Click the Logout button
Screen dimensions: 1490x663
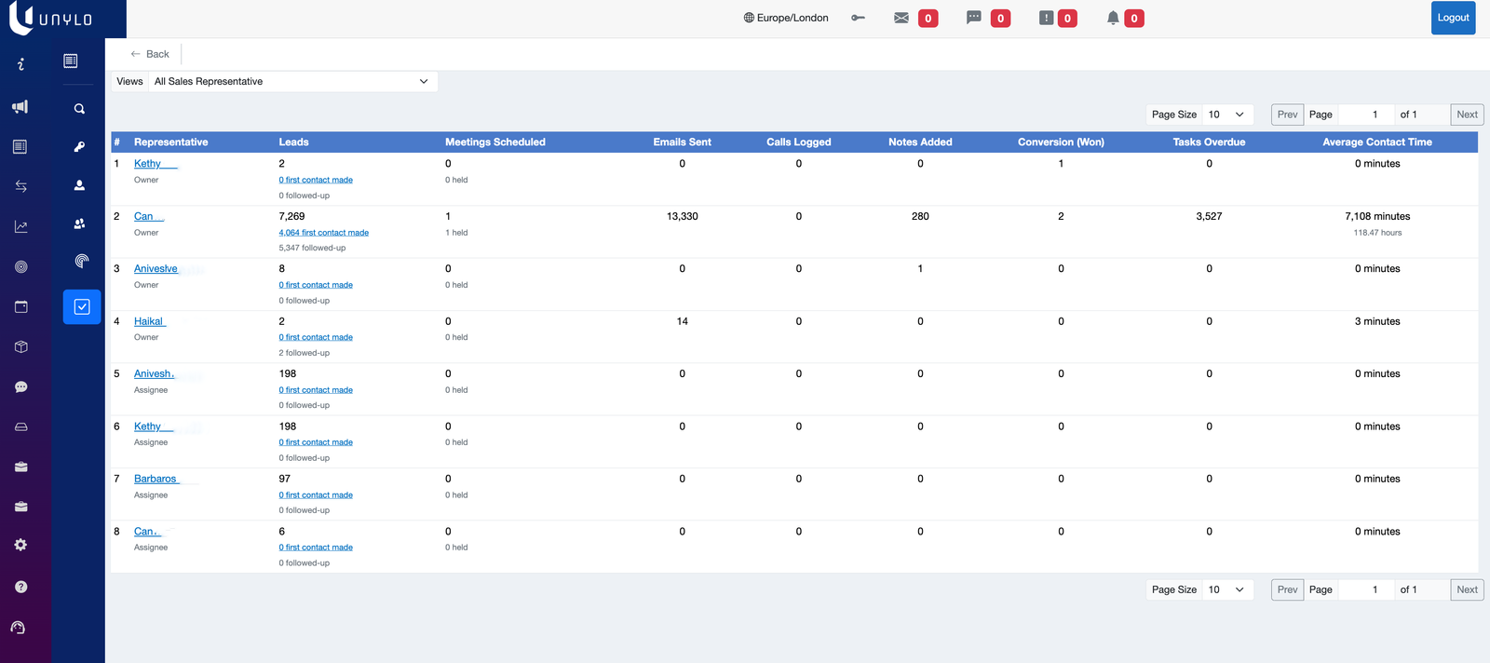point(1453,18)
